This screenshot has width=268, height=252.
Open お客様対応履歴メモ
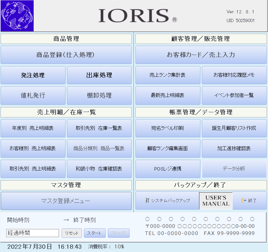click(234, 75)
